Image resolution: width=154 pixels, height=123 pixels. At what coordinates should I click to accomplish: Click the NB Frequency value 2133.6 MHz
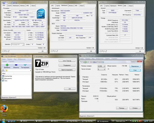[x=137, y=15]
